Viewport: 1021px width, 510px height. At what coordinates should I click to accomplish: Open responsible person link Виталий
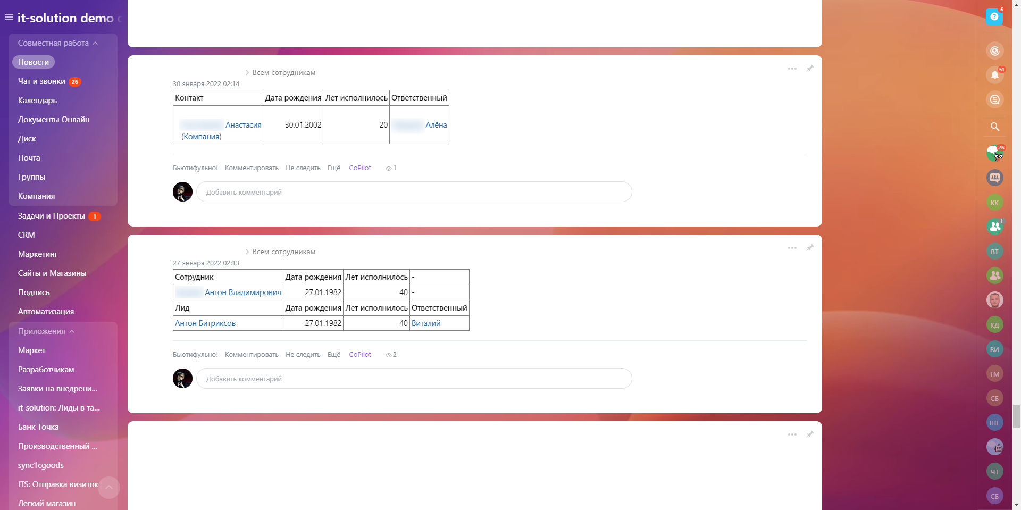[x=426, y=323]
